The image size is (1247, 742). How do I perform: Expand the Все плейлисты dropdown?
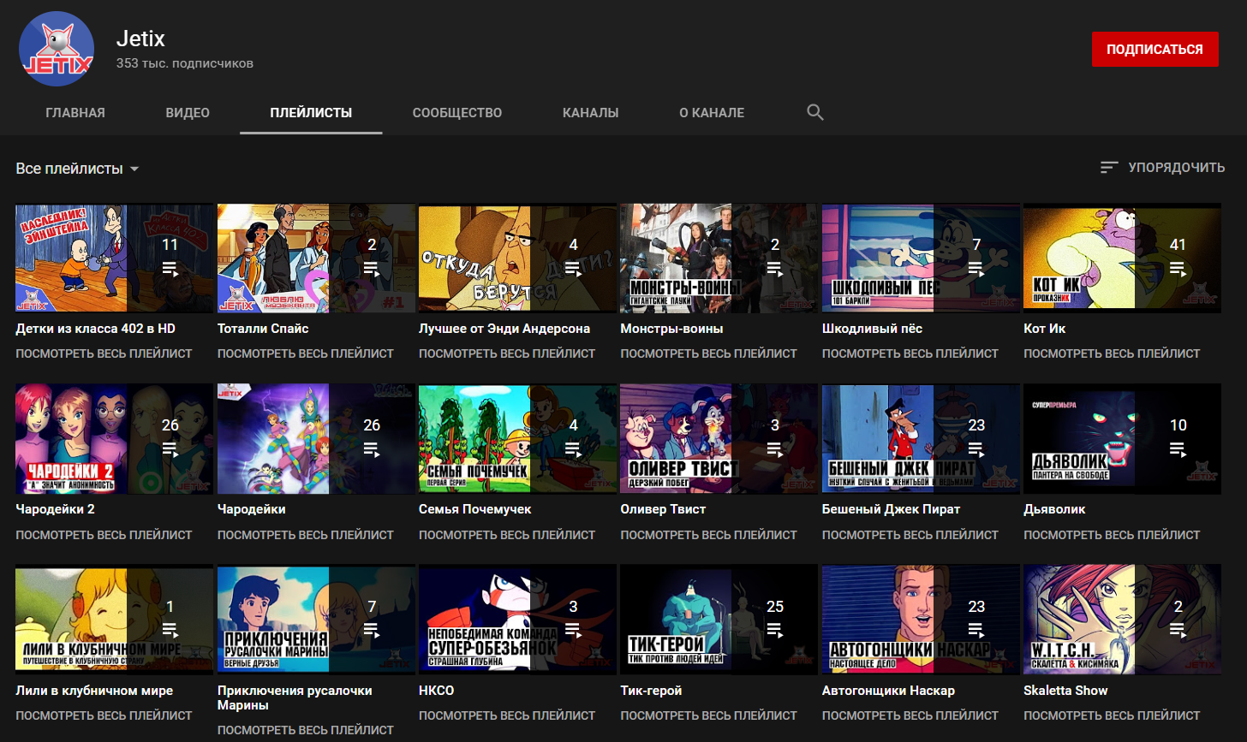pos(77,169)
